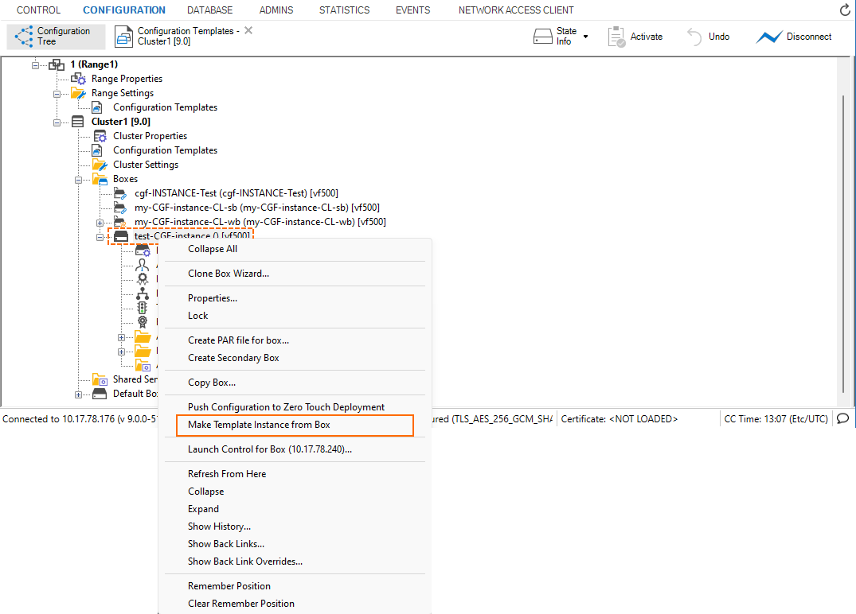
Task: Collapse the 1 (Range1) tree node
Action: 36,65
